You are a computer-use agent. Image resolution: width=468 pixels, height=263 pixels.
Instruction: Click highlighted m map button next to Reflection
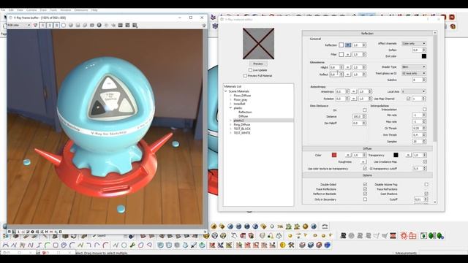pyautogui.click(x=348, y=45)
